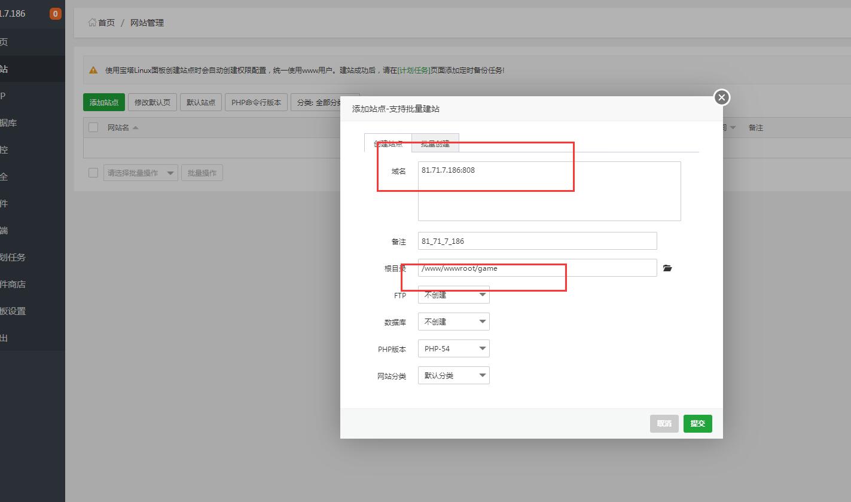Click the yellow warning triangle icon

click(93, 70)
